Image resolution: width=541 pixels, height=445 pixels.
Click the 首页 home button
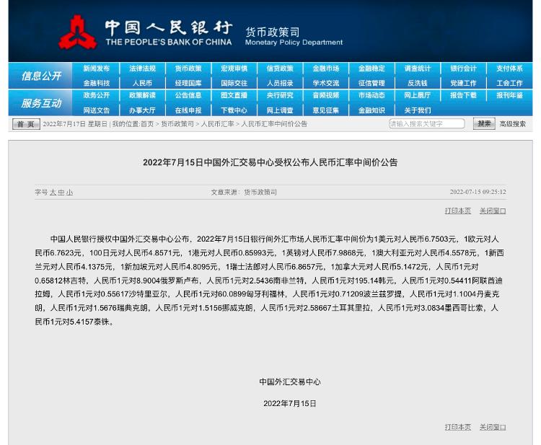[26, 124]
